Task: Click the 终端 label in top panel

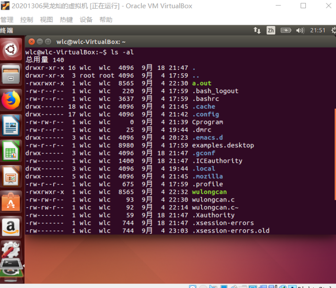Action: 6,31
